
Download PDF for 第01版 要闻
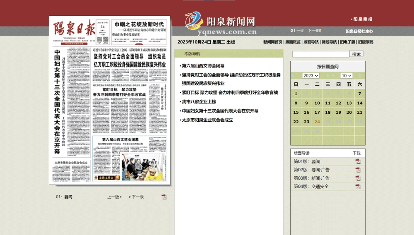[358, 161]
